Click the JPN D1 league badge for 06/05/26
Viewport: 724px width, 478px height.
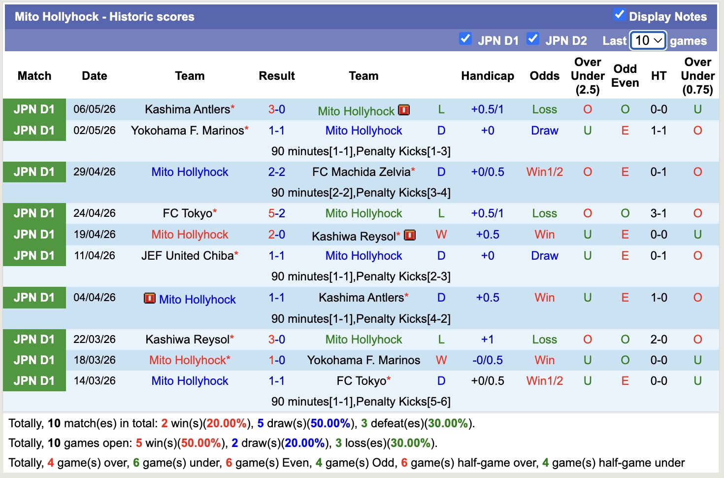(x=34, y=109)
